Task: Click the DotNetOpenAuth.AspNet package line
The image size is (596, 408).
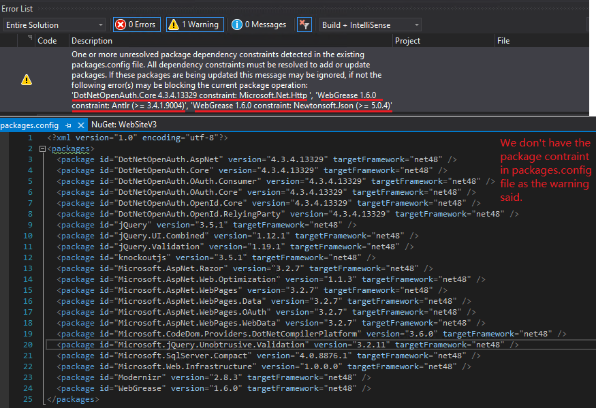Action: coord(257,159)
